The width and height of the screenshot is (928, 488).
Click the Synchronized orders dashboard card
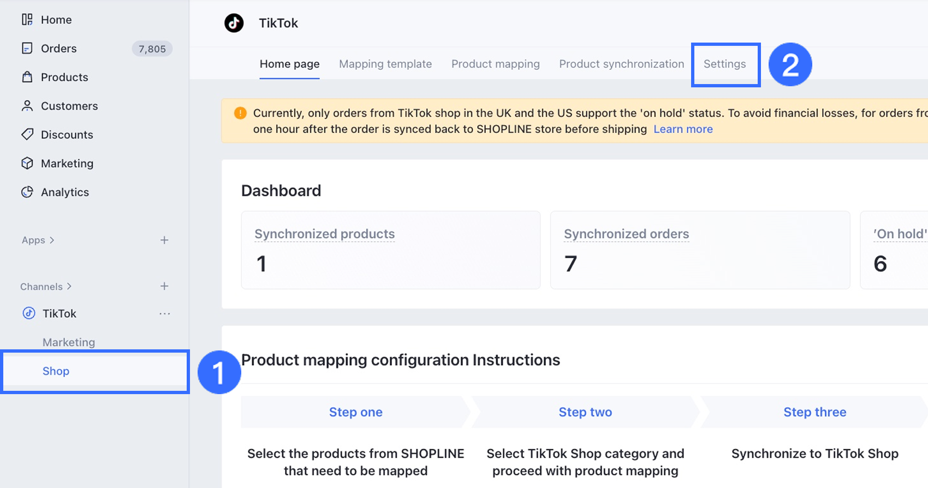[x=700, y=250]
